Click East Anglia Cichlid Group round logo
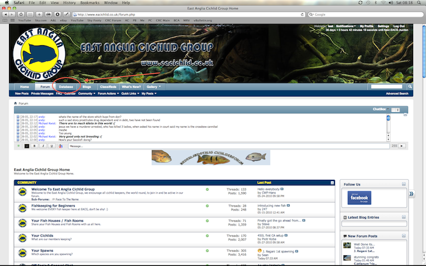Viewport: 426px width, 266px height. pos(39,54)
